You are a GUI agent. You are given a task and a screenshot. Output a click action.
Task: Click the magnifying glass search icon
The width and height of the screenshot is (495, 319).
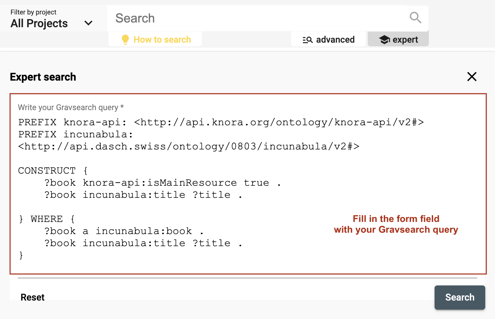(415, 18)
